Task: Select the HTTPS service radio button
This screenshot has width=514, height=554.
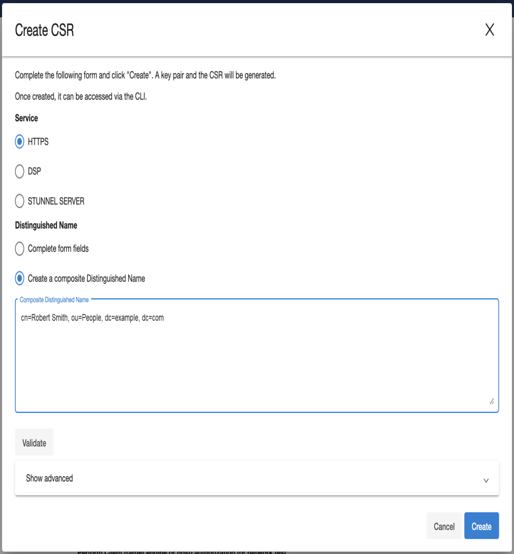Action: coord(20,142)
